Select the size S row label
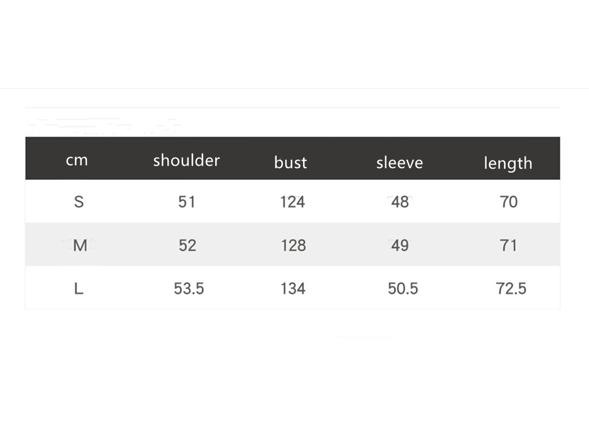Image resolution: width=589 pixels, height=442 pixels. click(x=79, y=202)
